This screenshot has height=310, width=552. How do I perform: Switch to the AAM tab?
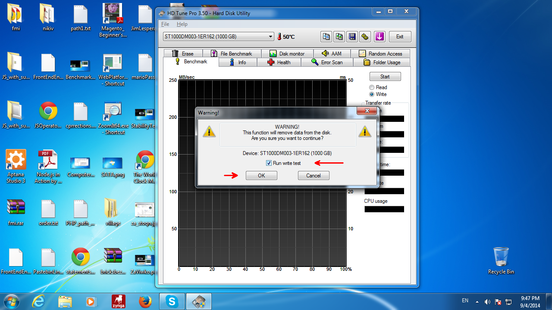pos(332,54)
